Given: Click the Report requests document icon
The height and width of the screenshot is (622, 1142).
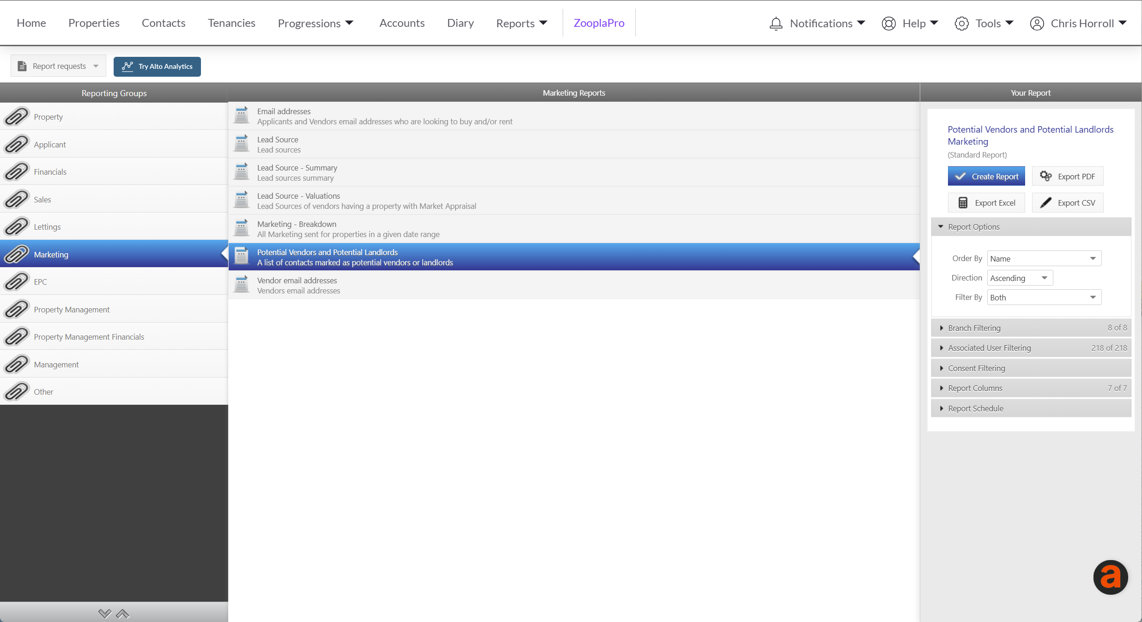Looking at the screenshot, I should click(x=22, y=66).
